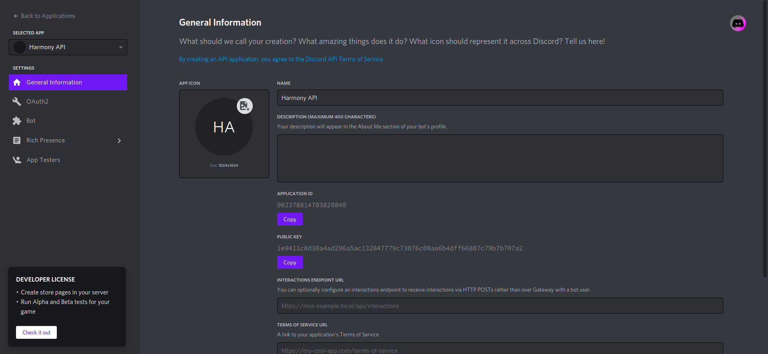Image resolution: width=768 pixels, height=354 pixels.
Task: Copy the Application ID
Action: tap(290, 219)
